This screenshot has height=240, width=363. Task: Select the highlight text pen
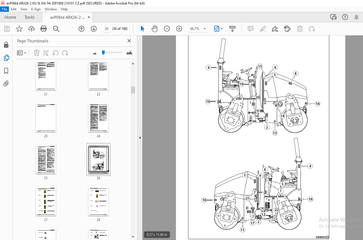coord(263,29)
